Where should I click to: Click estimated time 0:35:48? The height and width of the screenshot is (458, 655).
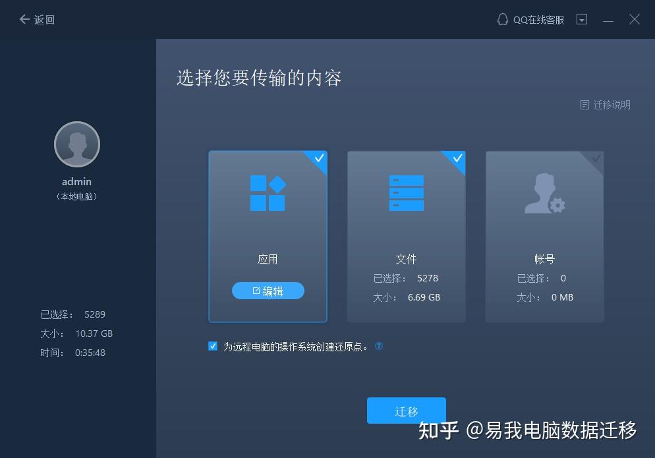[x=90, y=353]
